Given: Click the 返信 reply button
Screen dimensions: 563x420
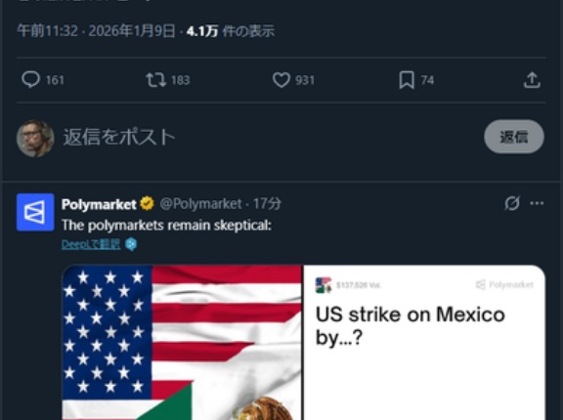Looking at the screenshot, I should pos(514,137).
